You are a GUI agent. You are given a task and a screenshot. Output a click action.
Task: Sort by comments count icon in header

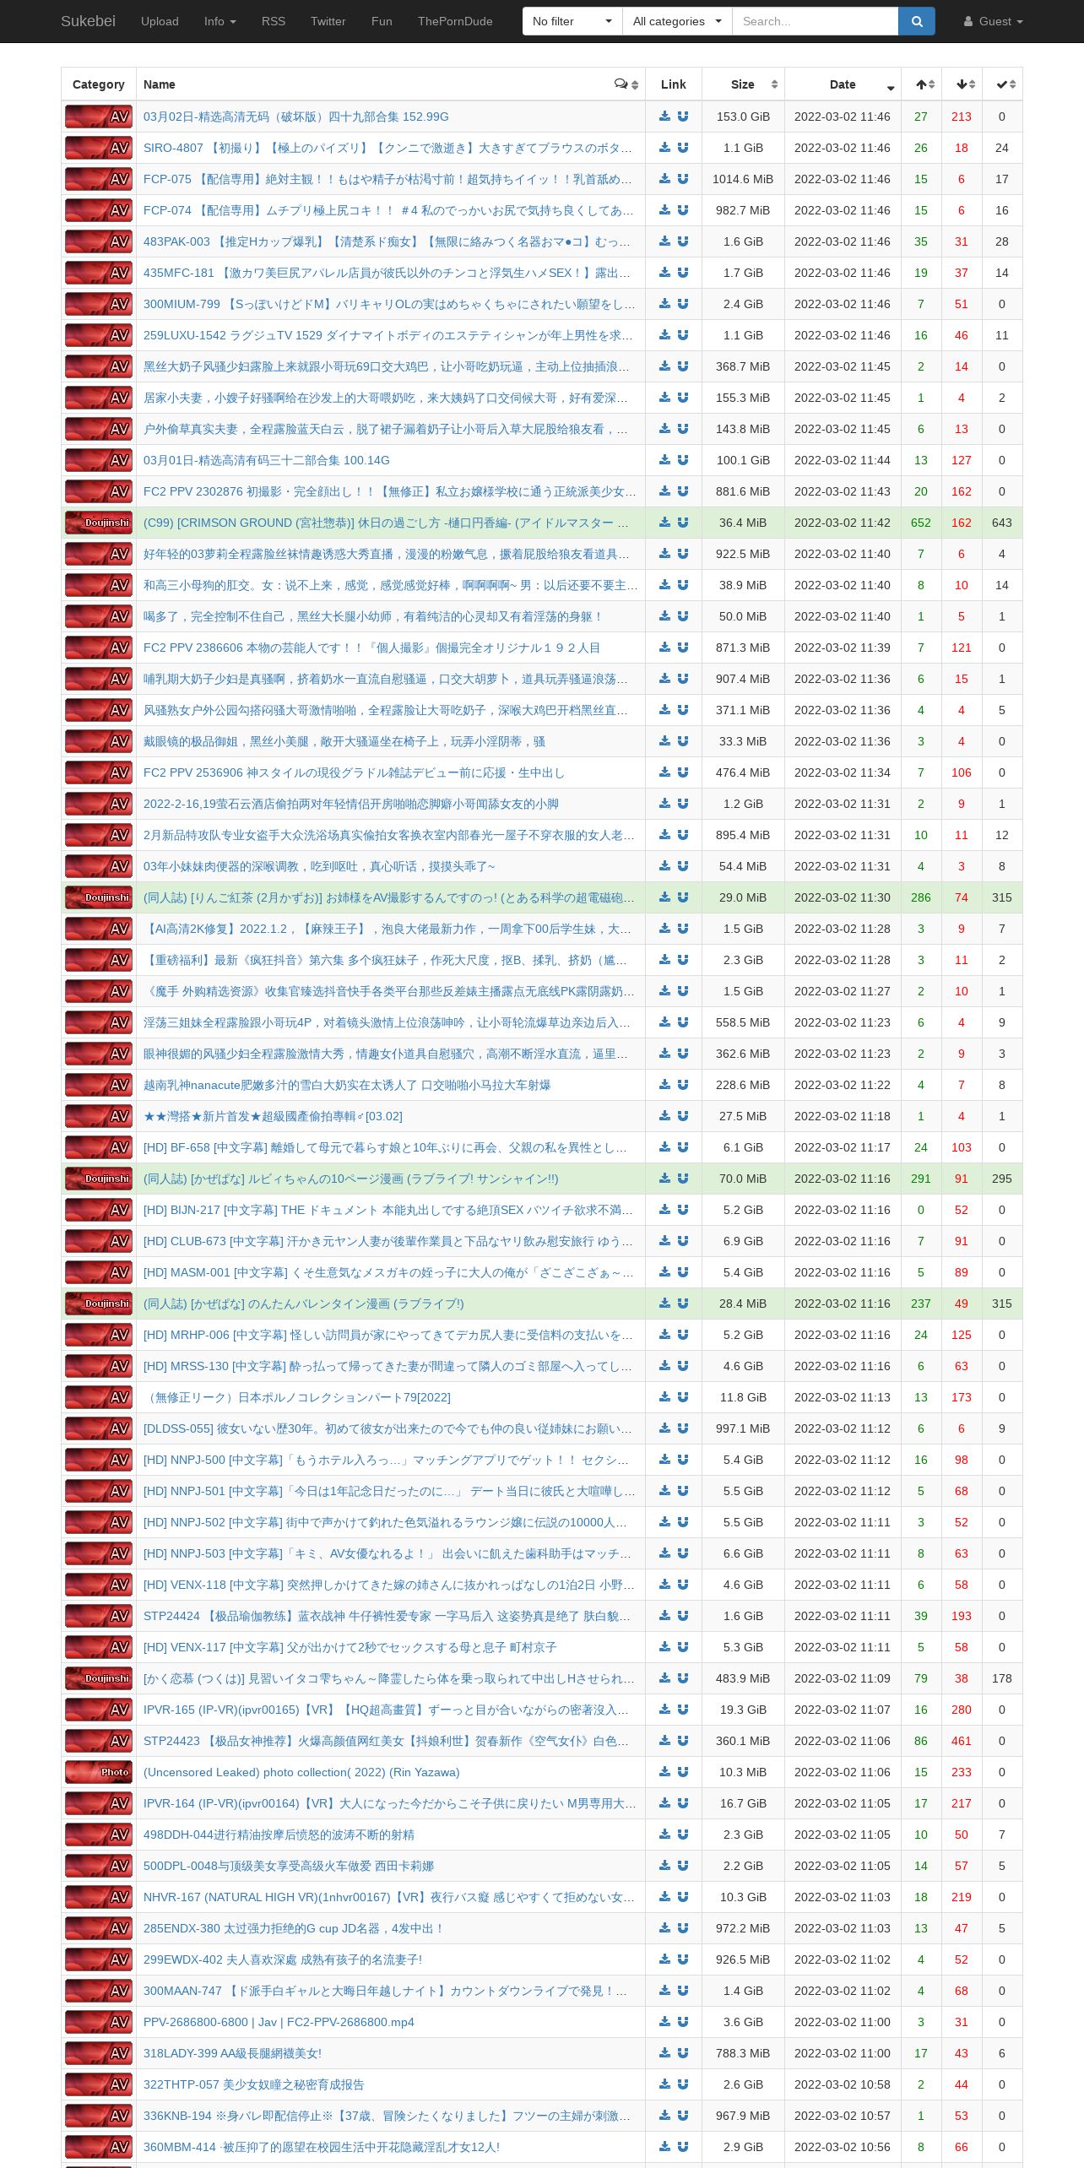(626, 84)
